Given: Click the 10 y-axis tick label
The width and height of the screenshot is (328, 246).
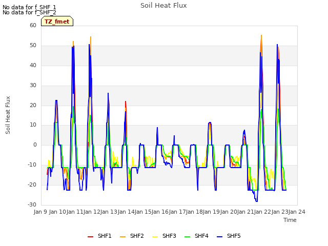Looking at the screenshot, I should click(33, 125).
